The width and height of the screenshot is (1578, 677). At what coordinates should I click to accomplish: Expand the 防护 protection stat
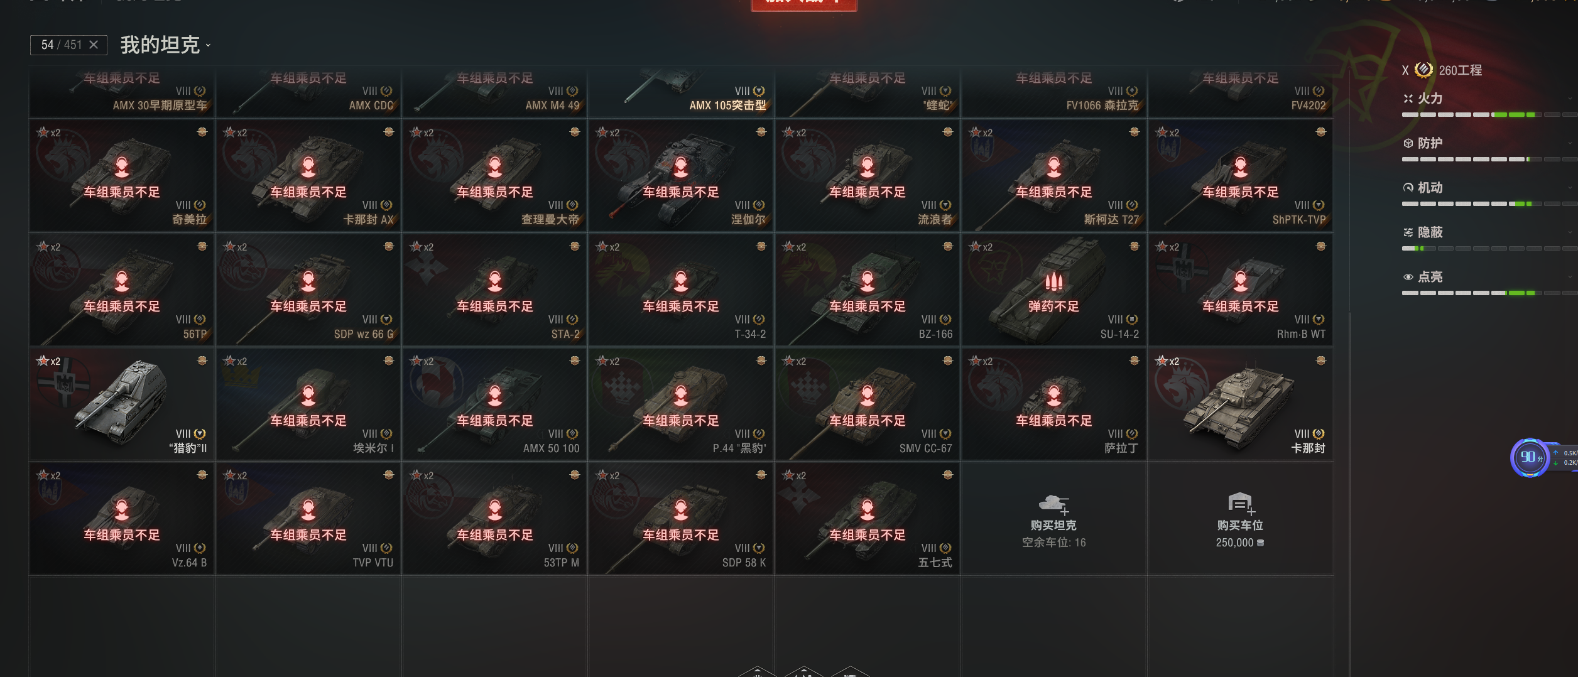coord(1488,143)
